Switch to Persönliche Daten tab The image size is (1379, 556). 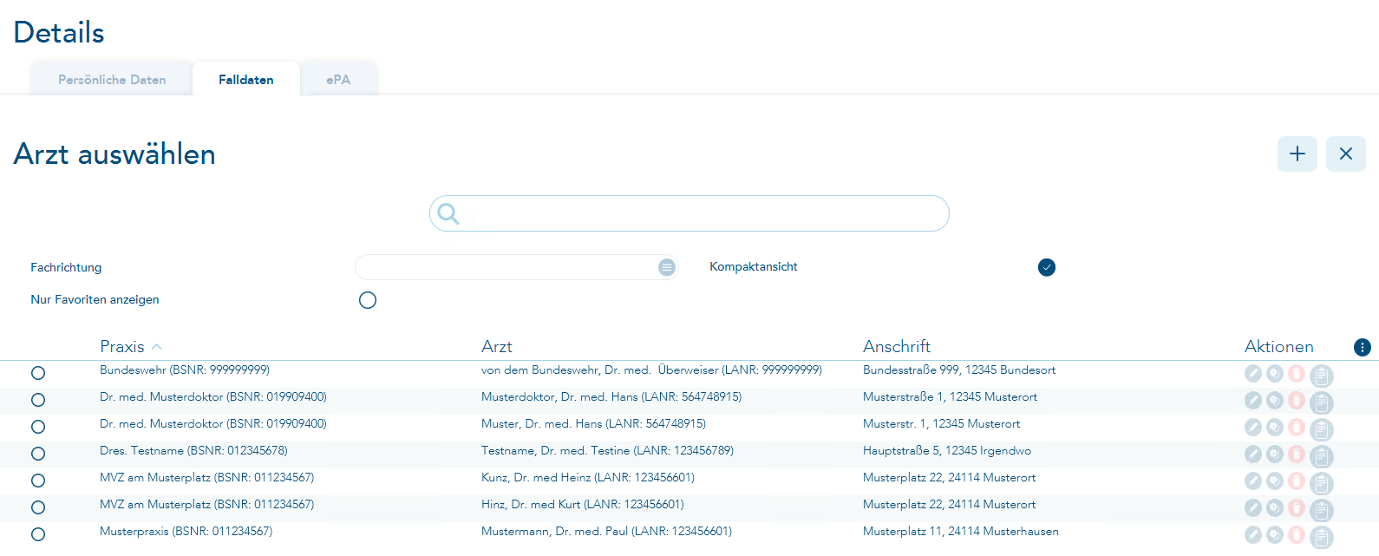[112, 80]
